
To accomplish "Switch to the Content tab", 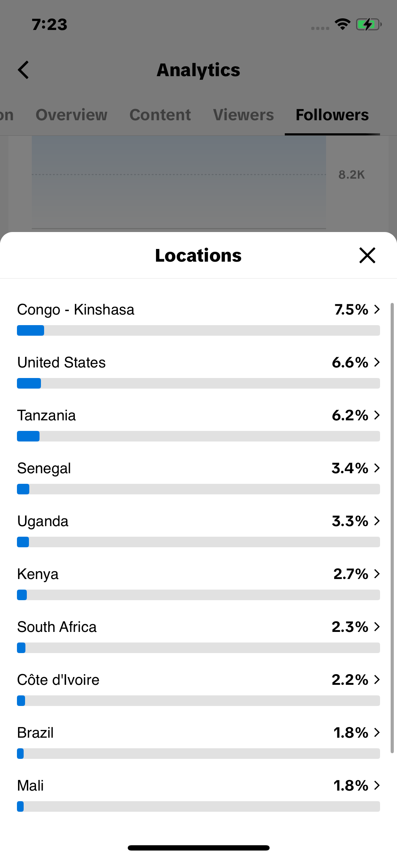I will tap(160, 115).
